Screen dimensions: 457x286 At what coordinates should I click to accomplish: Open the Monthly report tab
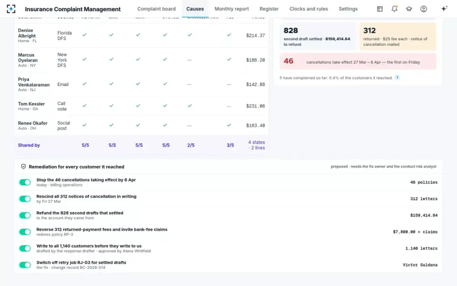pyautogui.click(x=232, y=9)
